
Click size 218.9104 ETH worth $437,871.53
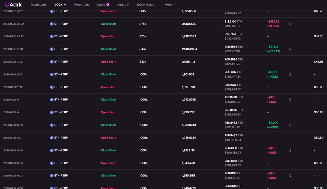[x=233, y=24]
